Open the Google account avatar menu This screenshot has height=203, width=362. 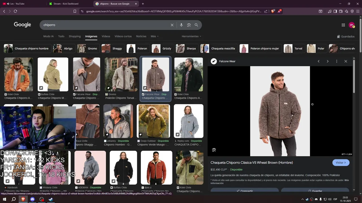[x=352, y=25]
